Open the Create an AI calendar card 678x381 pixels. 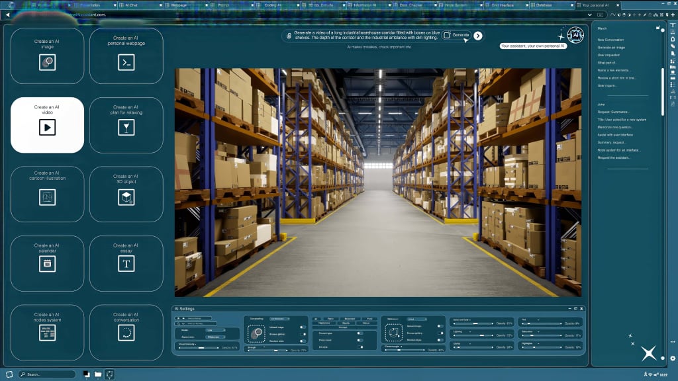(47, 263)
